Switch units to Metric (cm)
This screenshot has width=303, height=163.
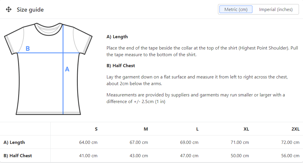click(236, 9)
